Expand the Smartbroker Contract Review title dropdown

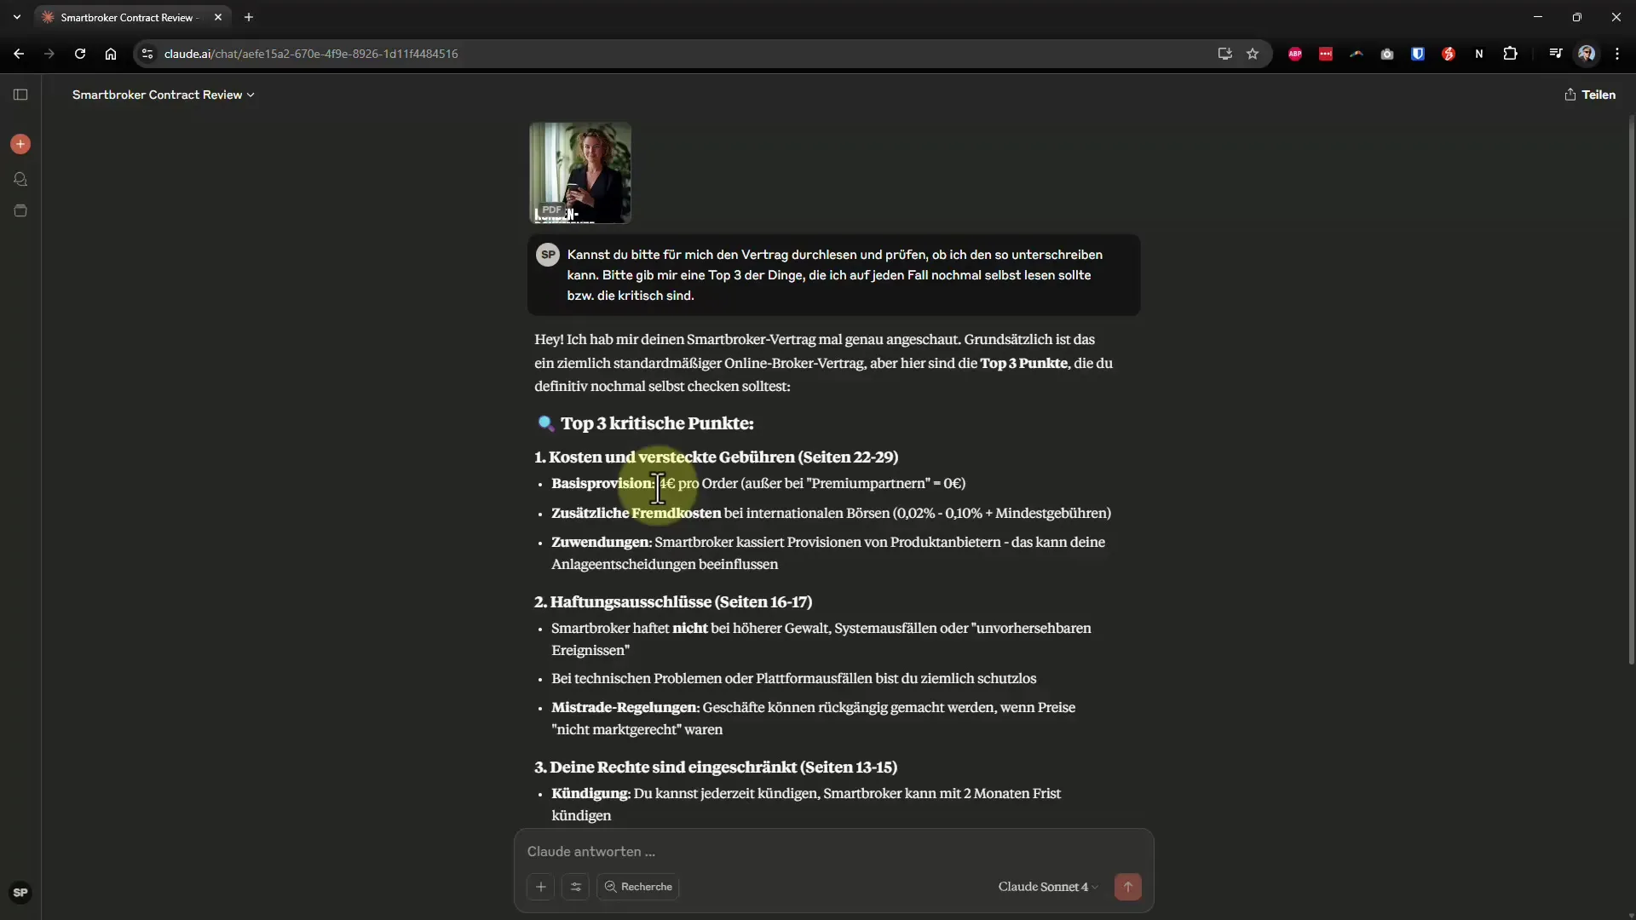tap(164, 95)
